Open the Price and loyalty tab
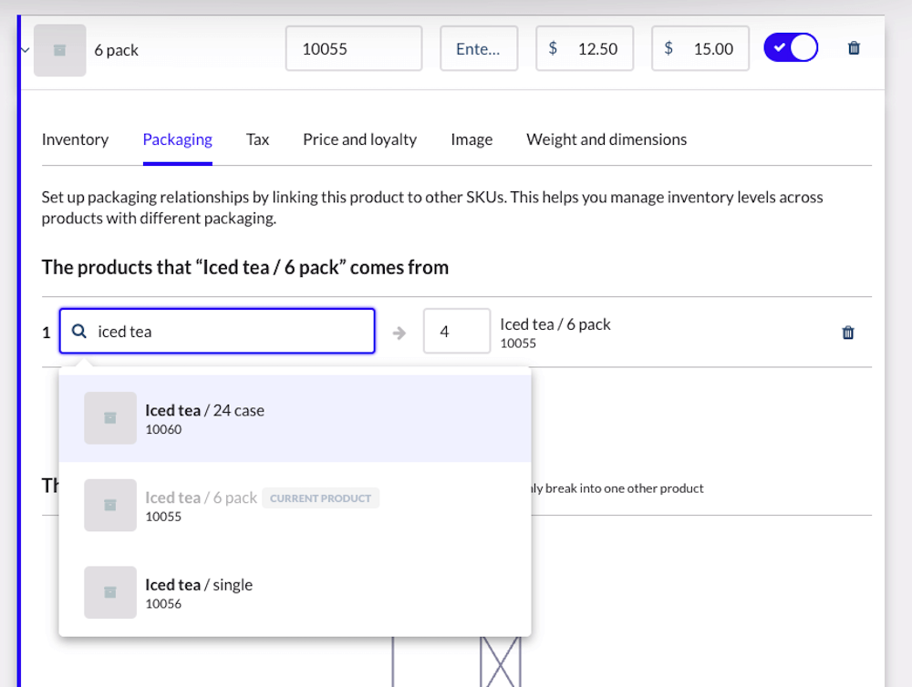This screenshot has width=912, height=687. [x=359, y=139]
